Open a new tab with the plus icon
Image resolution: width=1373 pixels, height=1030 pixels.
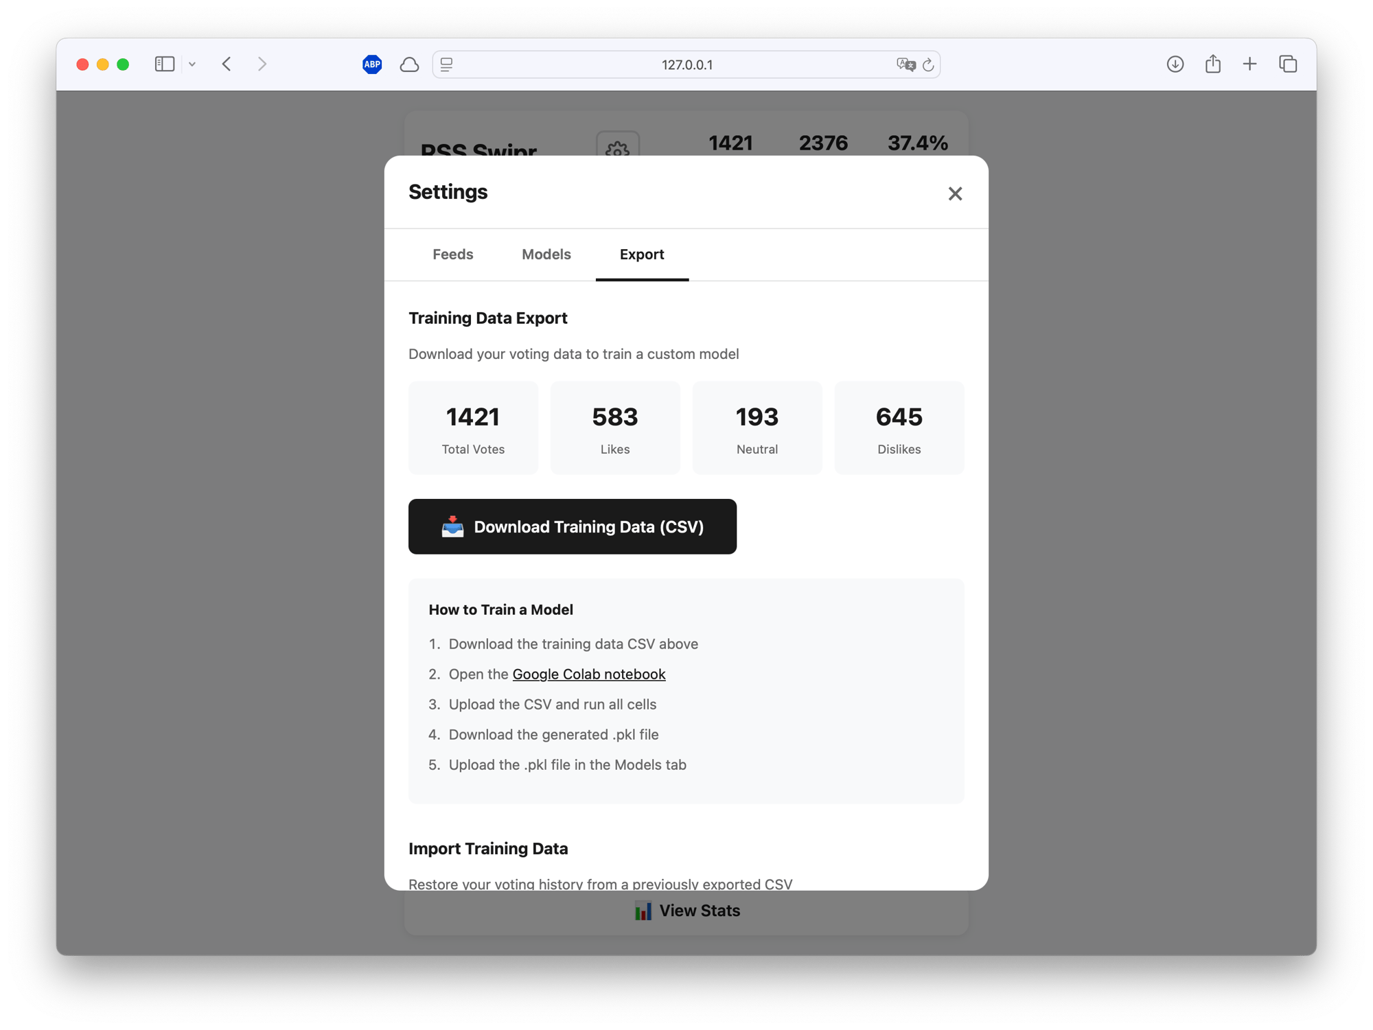tap(1250, 64)
